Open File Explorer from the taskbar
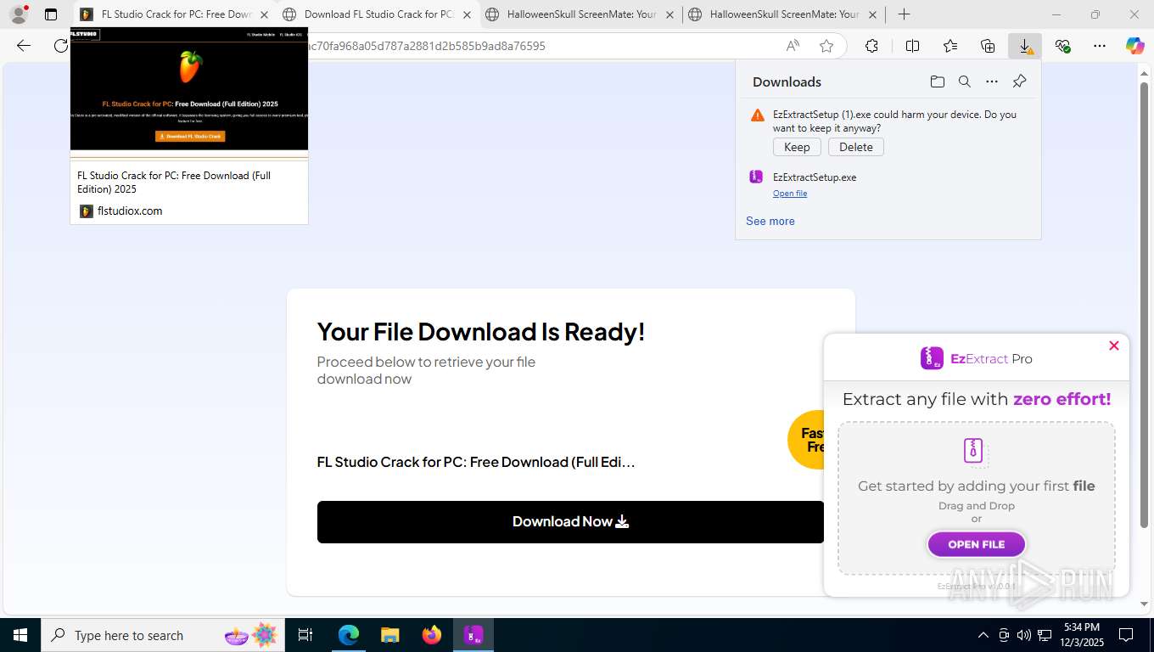Viewport: 1154px width, 652px height. pyautogui.click(x=389, y=635)
